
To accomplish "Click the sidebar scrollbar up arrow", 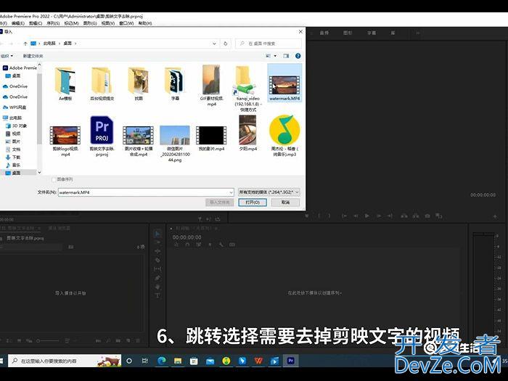I will coord(39,65).
